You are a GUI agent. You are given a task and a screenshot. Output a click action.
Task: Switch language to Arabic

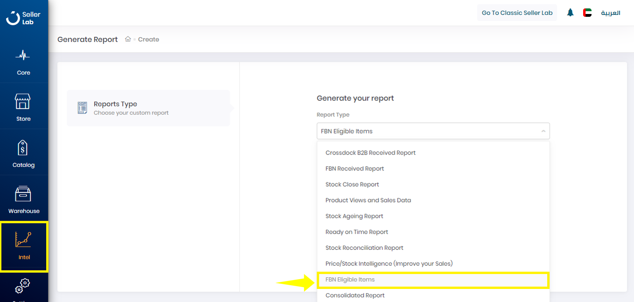click(x=610, y=13)
